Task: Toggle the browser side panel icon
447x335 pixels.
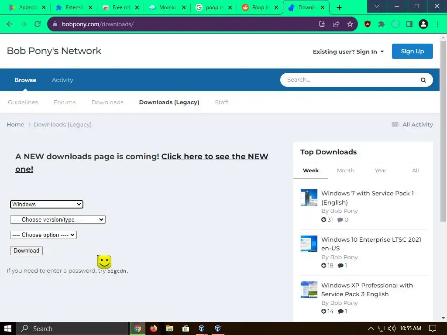Action: [409, 24]
